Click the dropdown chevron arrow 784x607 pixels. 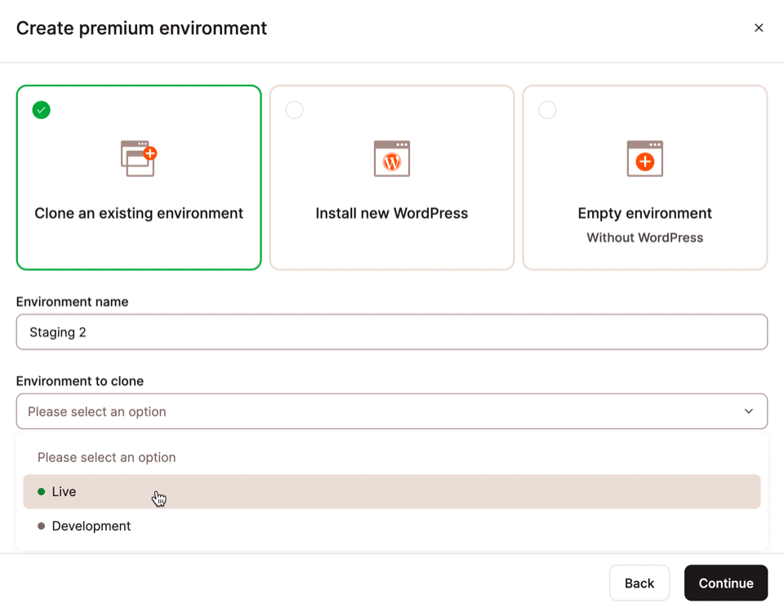[748, 411]
